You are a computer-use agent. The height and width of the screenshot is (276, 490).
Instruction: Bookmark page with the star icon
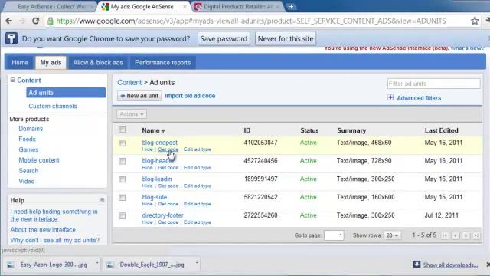(475, 21)
